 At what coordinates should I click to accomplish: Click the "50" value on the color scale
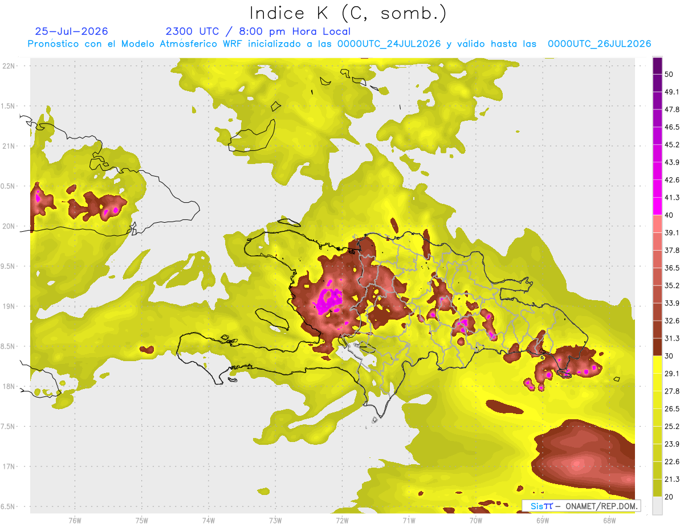coord(670,75)
